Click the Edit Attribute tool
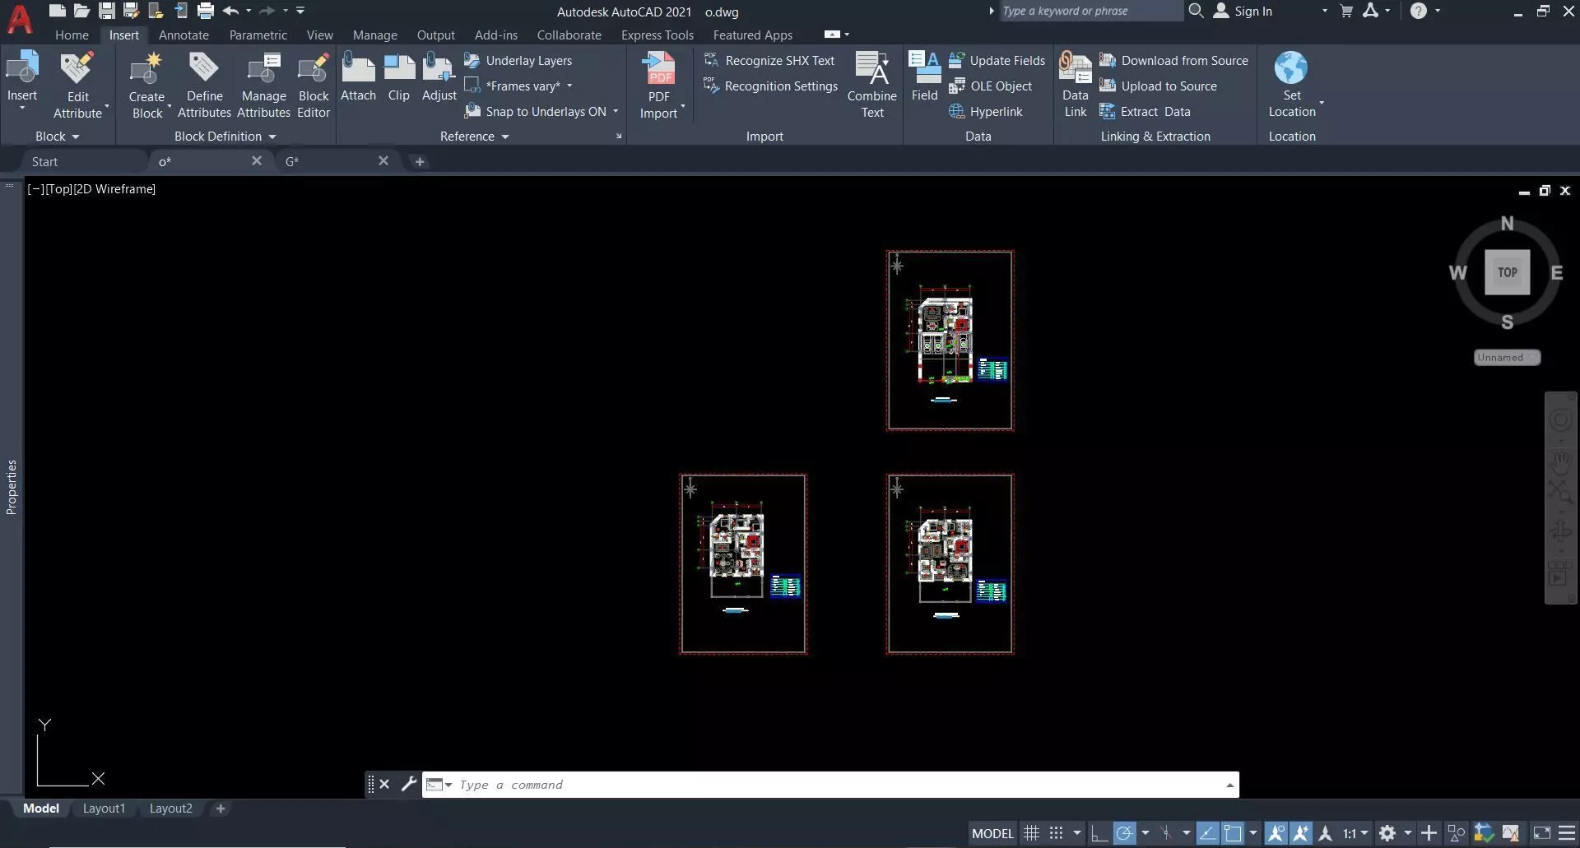1580x848 pixels. (77, 86)
